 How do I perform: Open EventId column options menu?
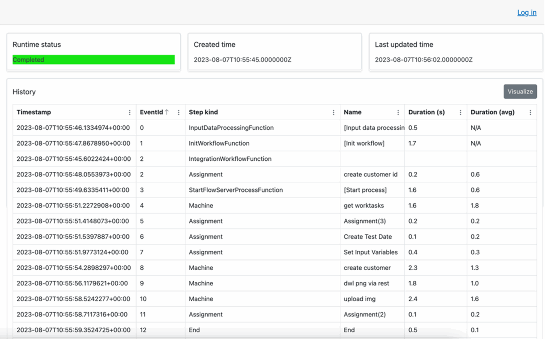pos(178,112)
